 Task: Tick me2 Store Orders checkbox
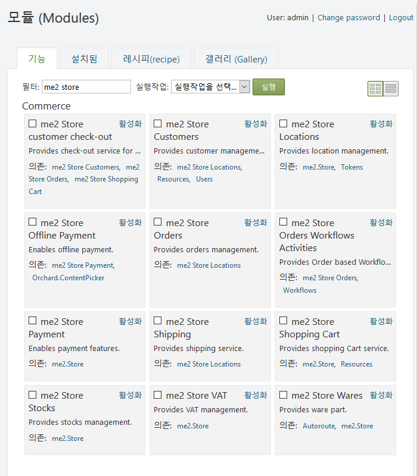point(158,222)
